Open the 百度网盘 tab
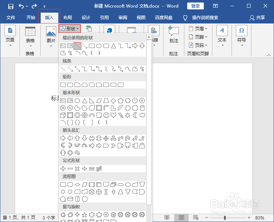Screen dimensions: 274x222 coord(164,18)
